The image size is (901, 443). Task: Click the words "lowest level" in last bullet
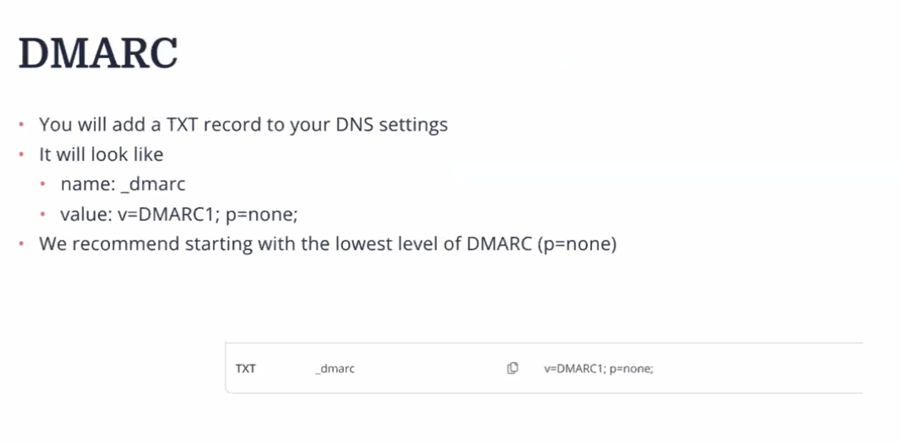386,244
